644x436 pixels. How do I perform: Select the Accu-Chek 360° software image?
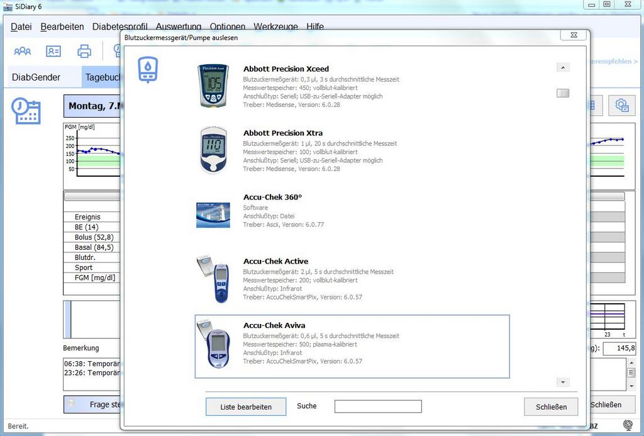click(x=213, y=215)
